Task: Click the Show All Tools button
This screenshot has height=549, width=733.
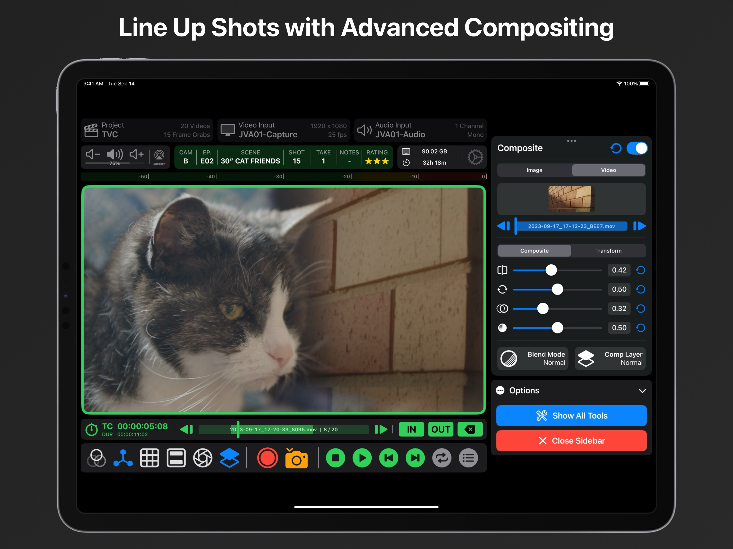Action: 571,416
